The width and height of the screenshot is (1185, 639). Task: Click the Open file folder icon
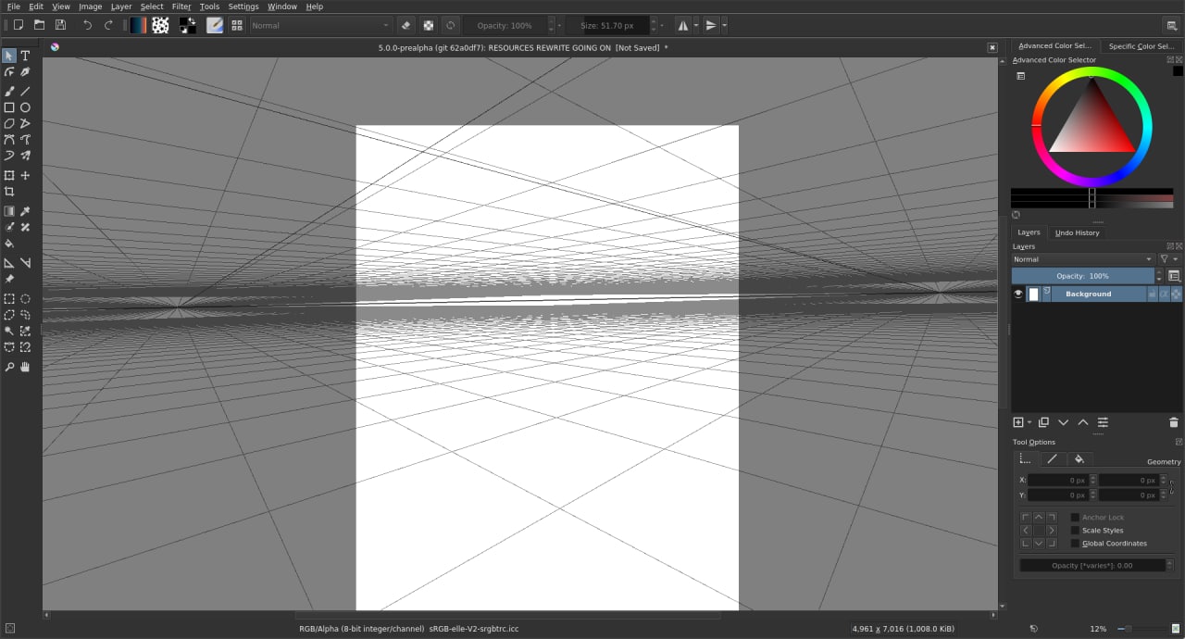pos(39,25)
